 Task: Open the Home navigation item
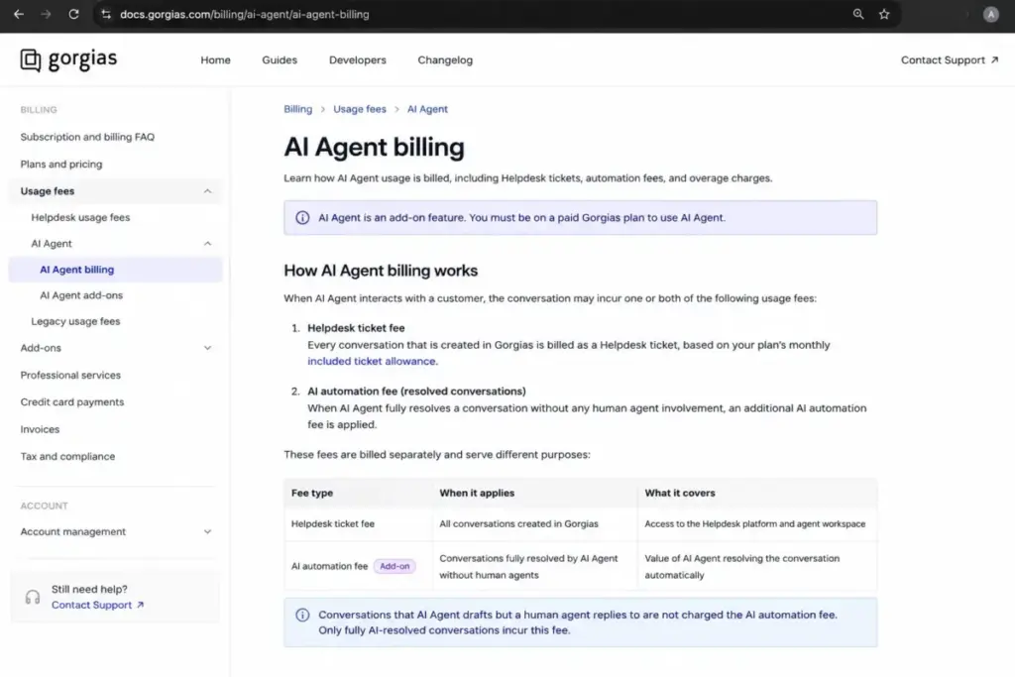pos(215,60)
